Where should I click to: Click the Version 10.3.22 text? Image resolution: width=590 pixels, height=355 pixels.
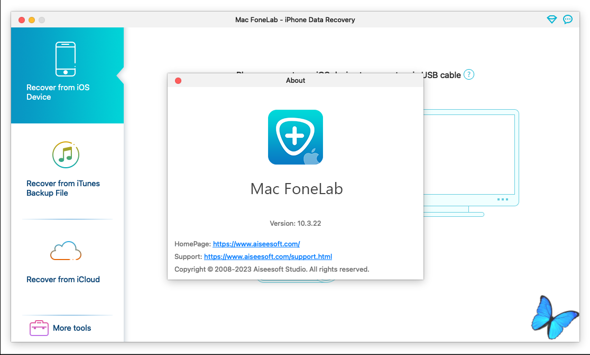[295, 223]
